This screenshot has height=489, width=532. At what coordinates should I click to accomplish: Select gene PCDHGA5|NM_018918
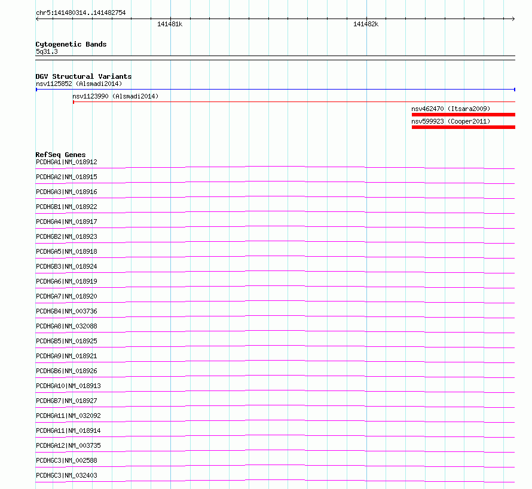click(x=66, y=251)
